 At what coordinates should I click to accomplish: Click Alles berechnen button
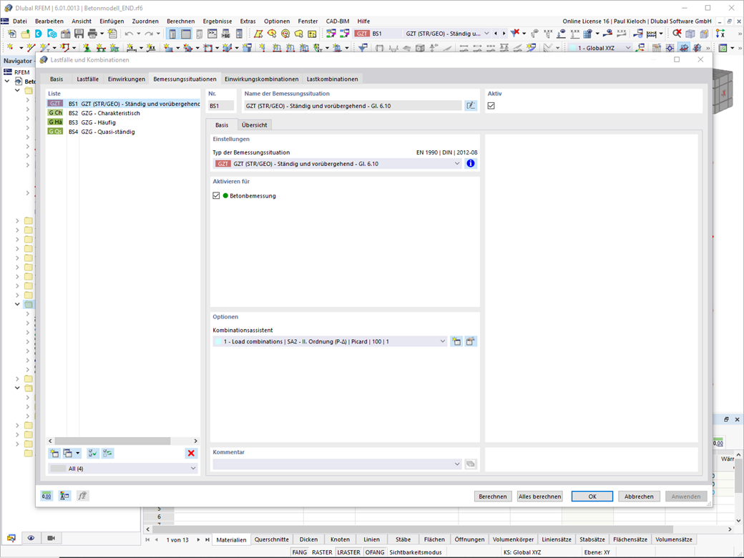tap(539, 496)
